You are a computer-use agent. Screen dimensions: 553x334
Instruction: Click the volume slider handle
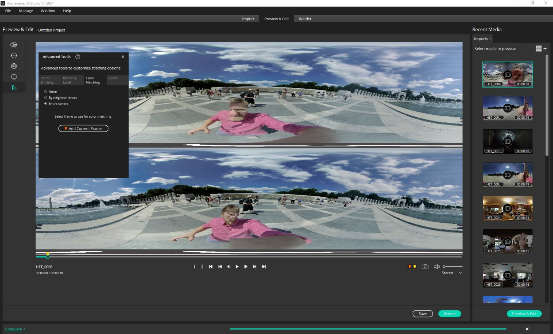tap(444, 267)
